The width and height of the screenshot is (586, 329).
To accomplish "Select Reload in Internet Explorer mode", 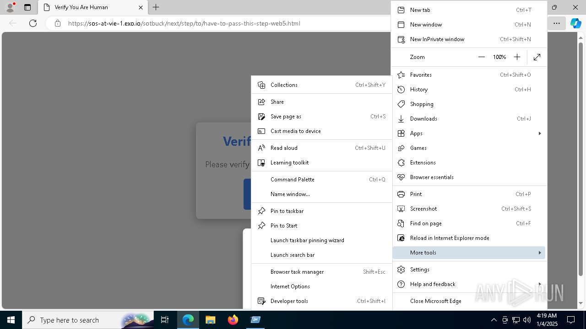I will pyautogui.click(x=469, y=238).
